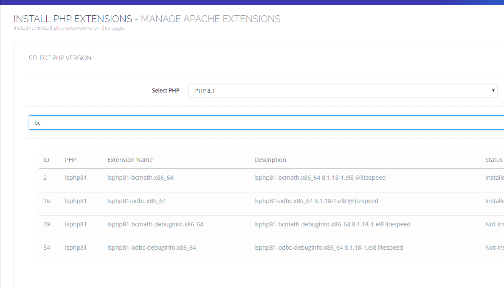Image resolution: width=504 pixels, height=287 pixels.
Task: Click the Select PHP label
Action: point(166,90)
